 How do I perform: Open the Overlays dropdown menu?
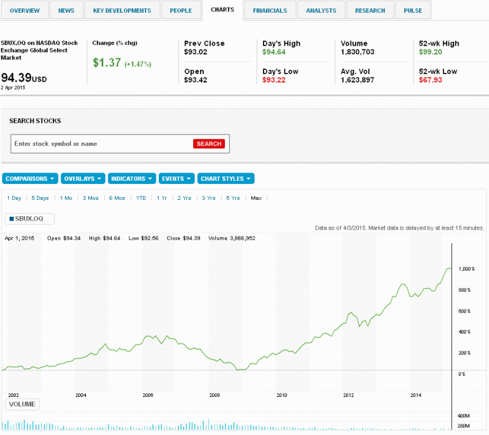[x=83, y=179]
